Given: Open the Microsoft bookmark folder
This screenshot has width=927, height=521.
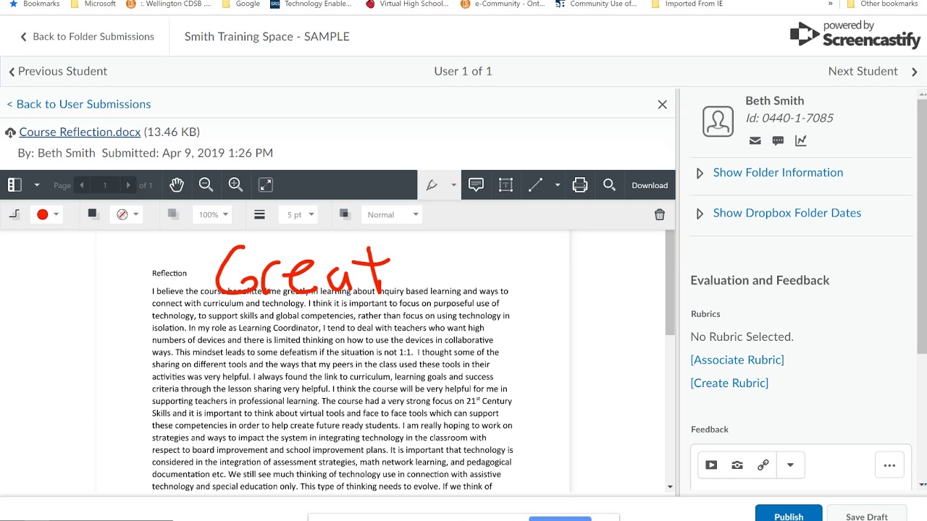Looking at the screenshot, I should point(93,4).
